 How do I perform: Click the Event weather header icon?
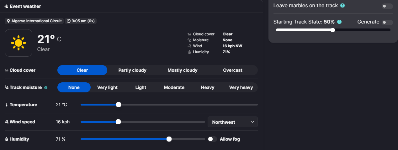6,6
